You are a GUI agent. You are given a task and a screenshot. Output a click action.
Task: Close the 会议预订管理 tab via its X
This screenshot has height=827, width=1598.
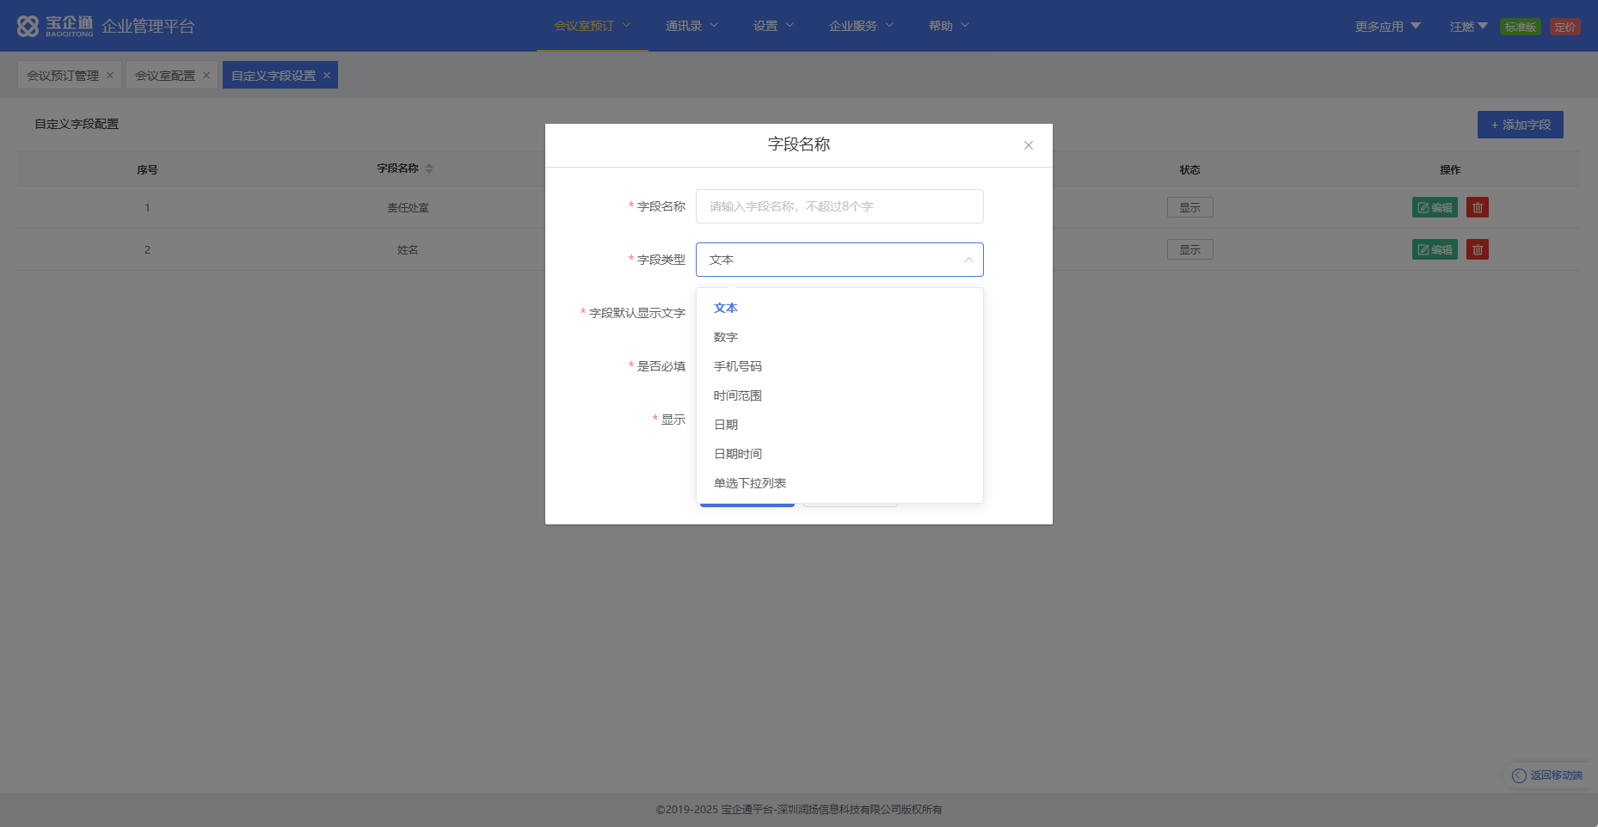[110, 76]
